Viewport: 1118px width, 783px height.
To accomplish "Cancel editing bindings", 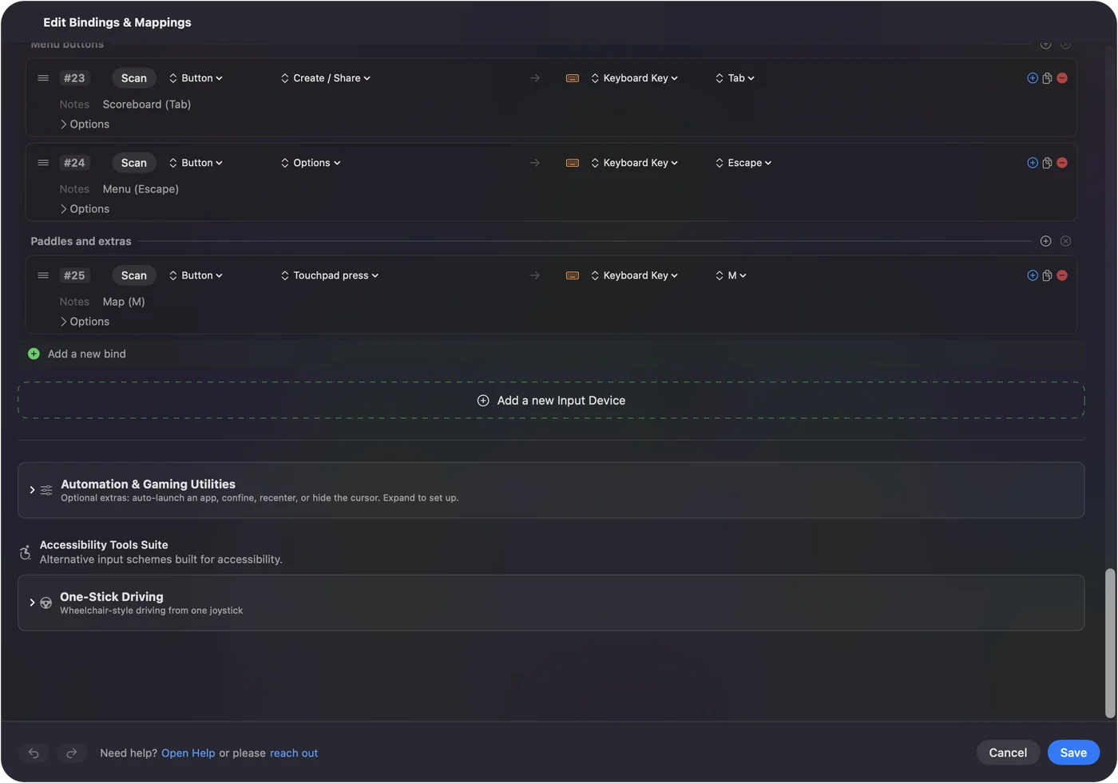I will pos(1008,753).
